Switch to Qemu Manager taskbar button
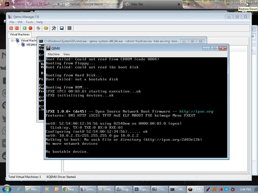Image resolution: width=258 pixels, height=193 pixels. 88,189
